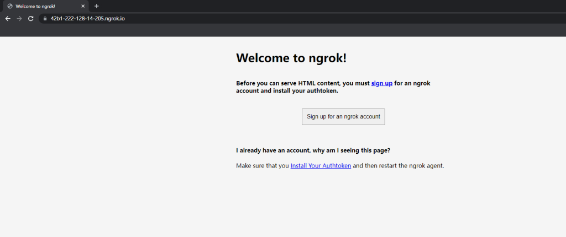Go back using the browser back arrow

[x=8, y=18]
